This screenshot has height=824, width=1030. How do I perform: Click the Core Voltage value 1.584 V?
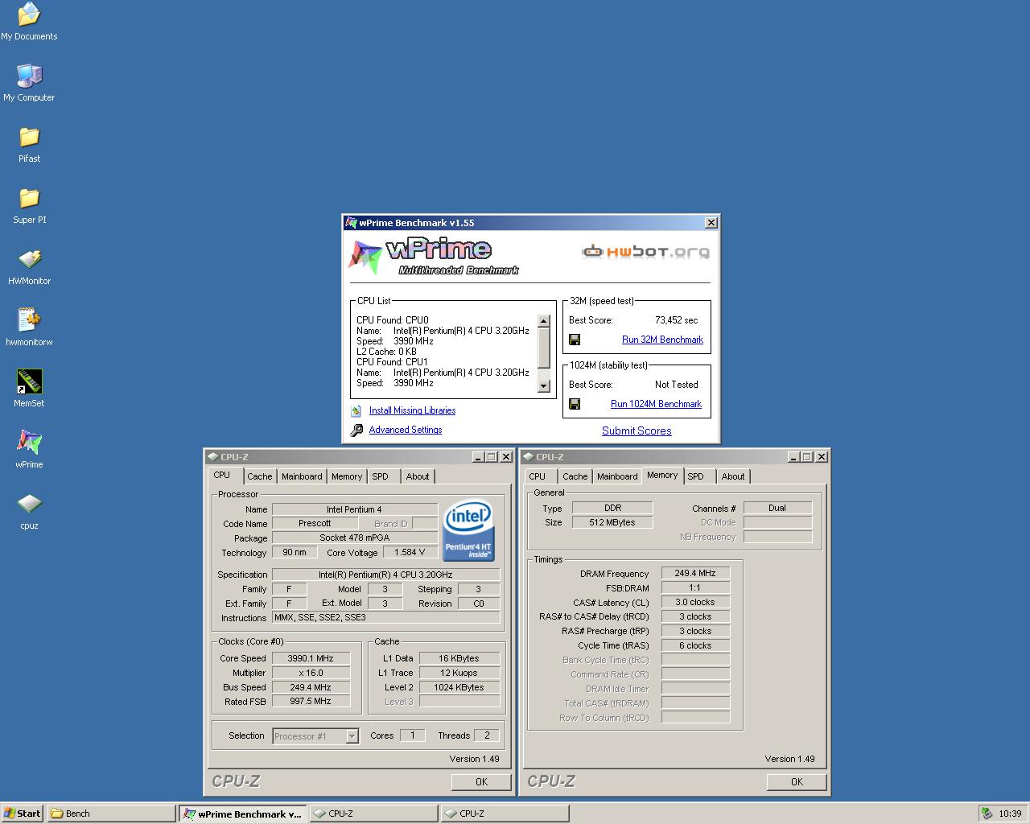[x=410, y=552]
